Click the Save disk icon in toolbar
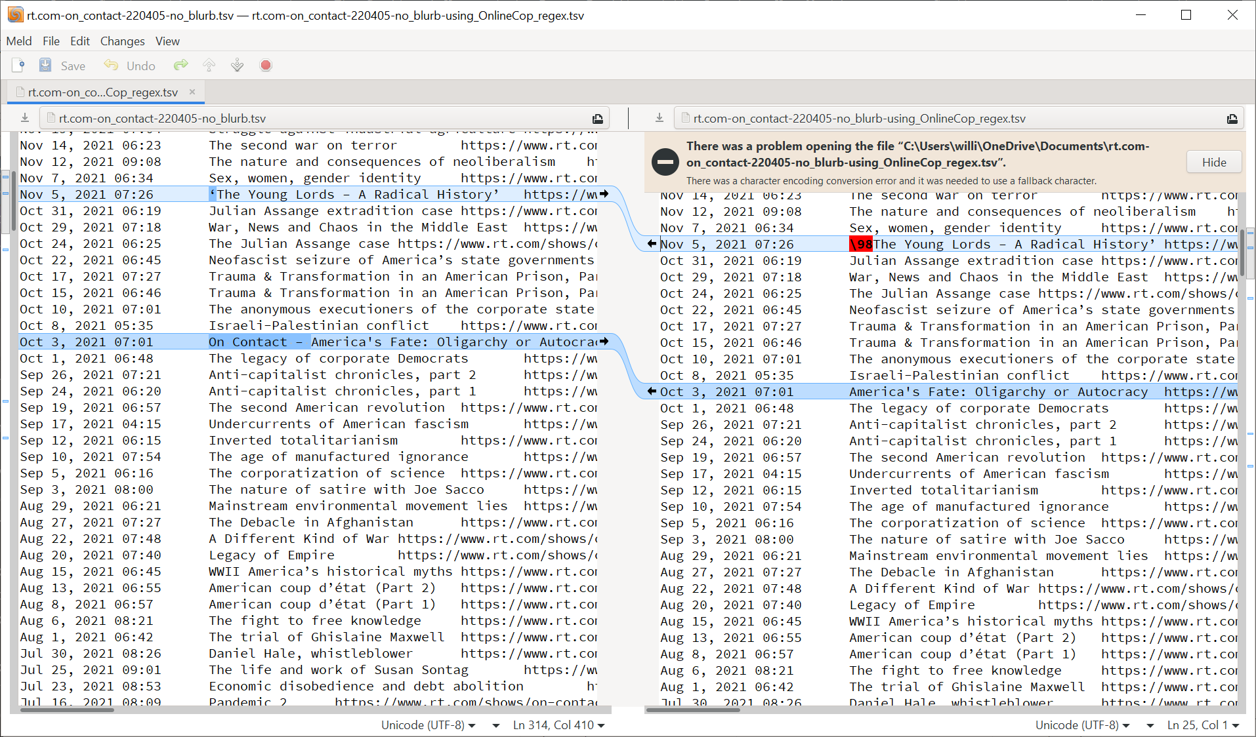Viewport: 1256px width, 737px height. (x=45, y=66)
